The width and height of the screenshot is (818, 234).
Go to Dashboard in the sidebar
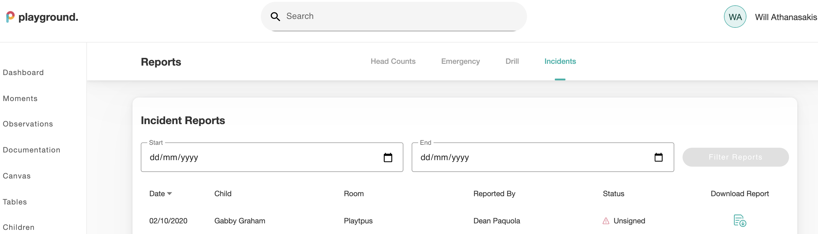(x=23, y=73)
